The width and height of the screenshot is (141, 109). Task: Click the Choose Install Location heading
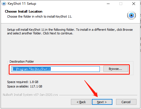[x=24, y=11]
